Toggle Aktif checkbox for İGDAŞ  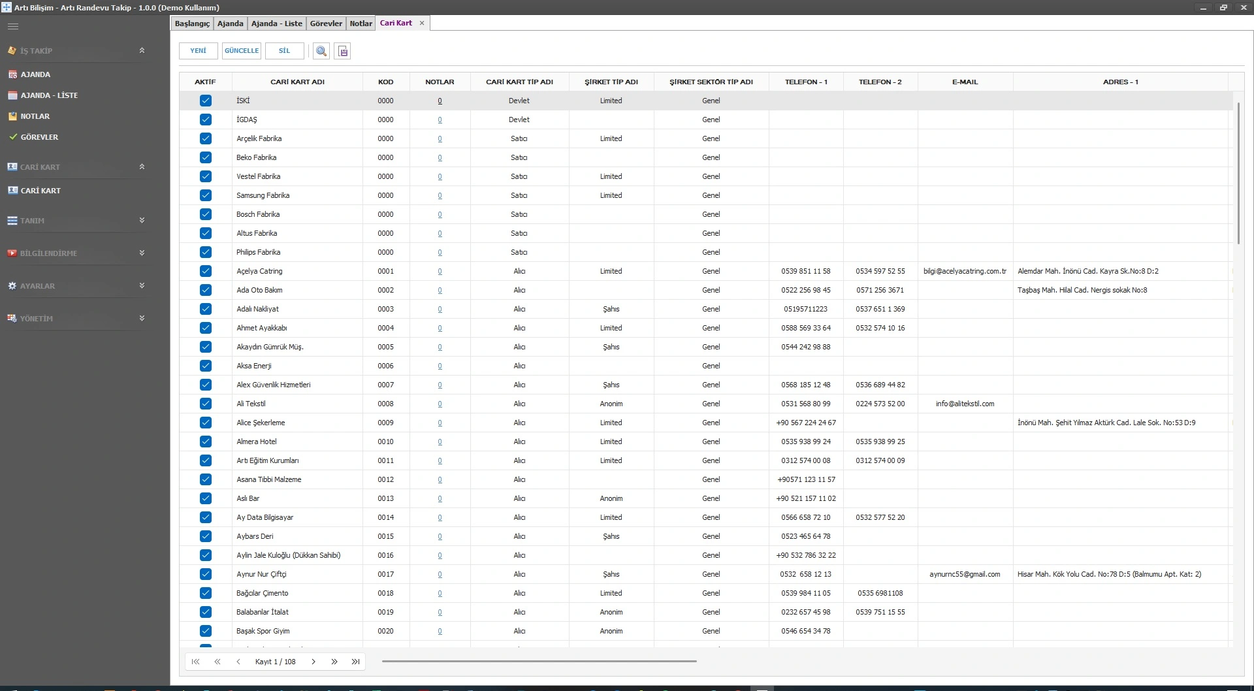click(206, 120)
